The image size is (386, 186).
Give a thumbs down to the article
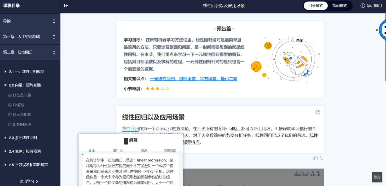pos(322,158)
